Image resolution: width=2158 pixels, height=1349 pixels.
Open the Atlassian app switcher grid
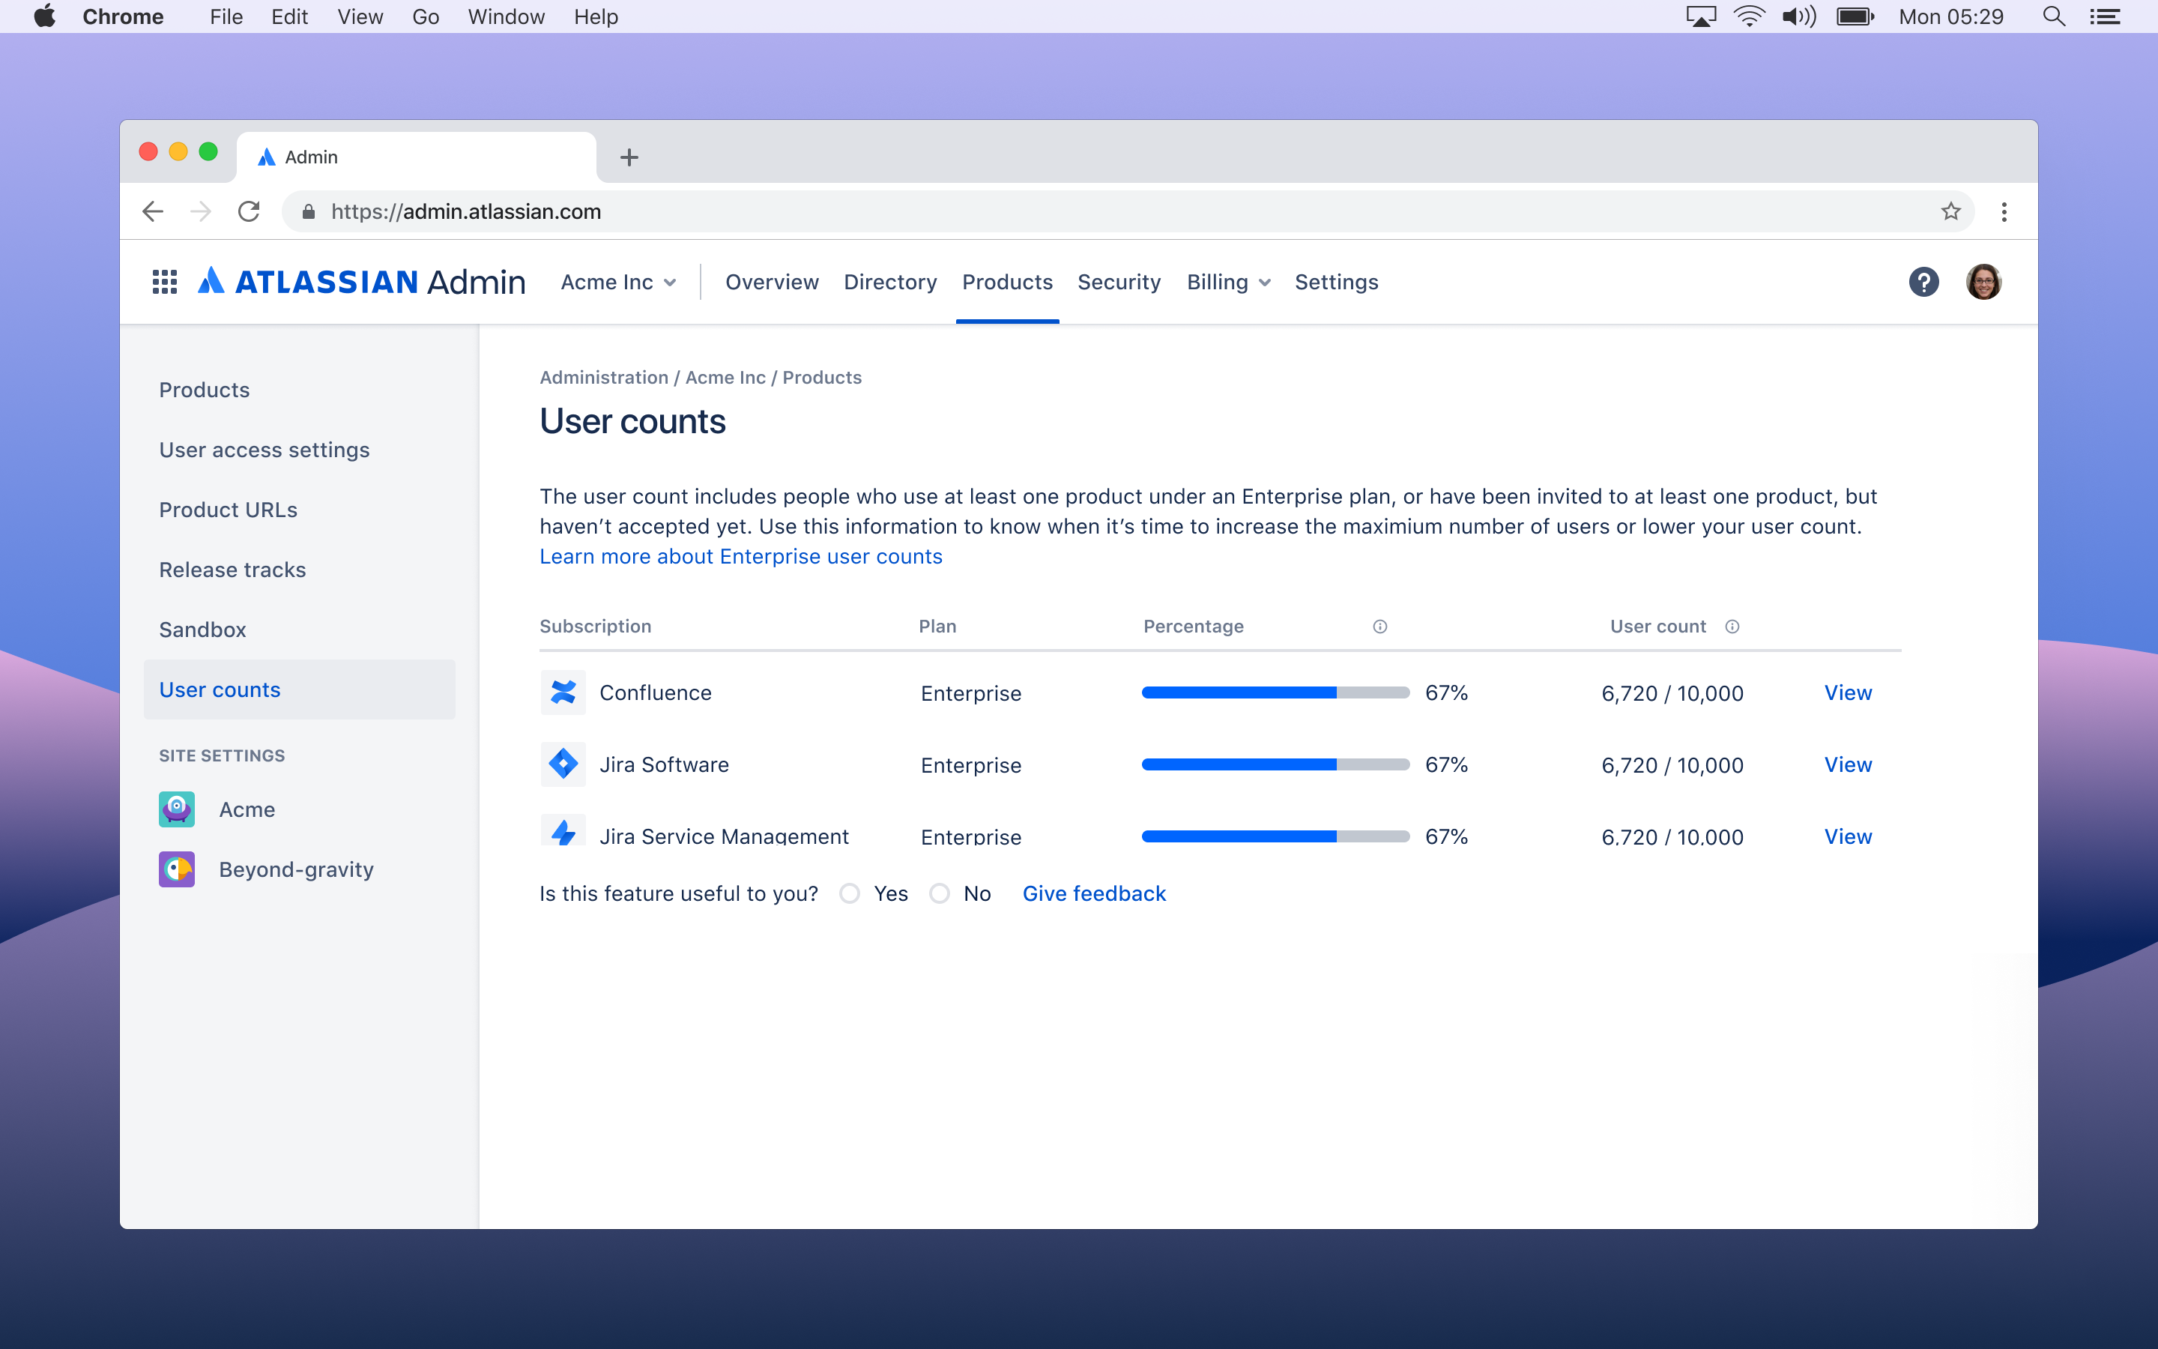(164, 281)
